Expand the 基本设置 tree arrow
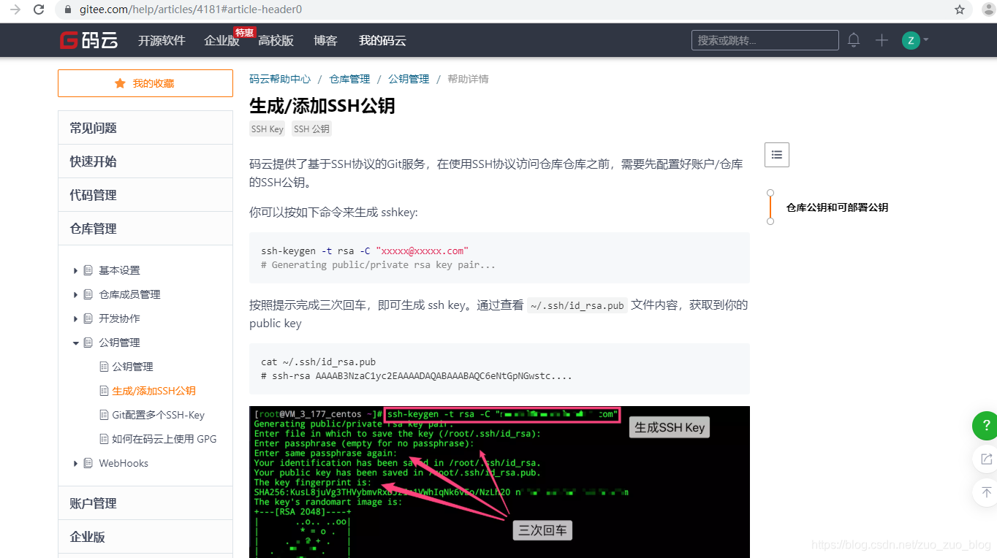Image resolution: width=997 pixels, height=558 pixels. (75, 270)
